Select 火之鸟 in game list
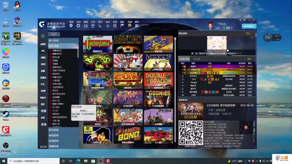Image resolution: width=292 pixels, height=164 pixels. coord(55,110)
